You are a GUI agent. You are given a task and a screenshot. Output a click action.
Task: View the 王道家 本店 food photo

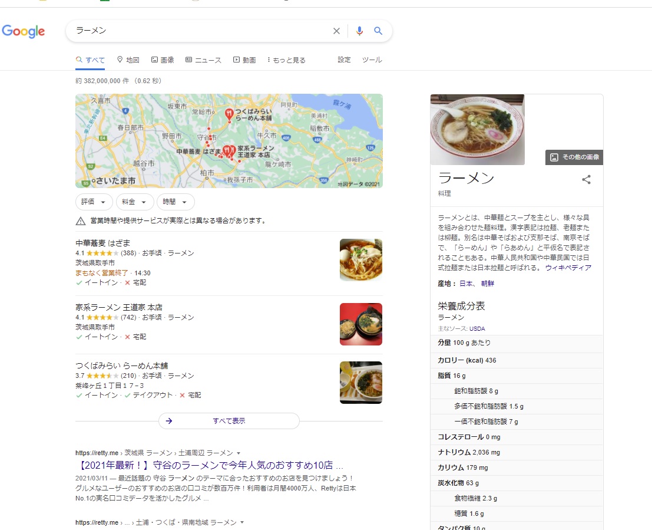[361, 324]
